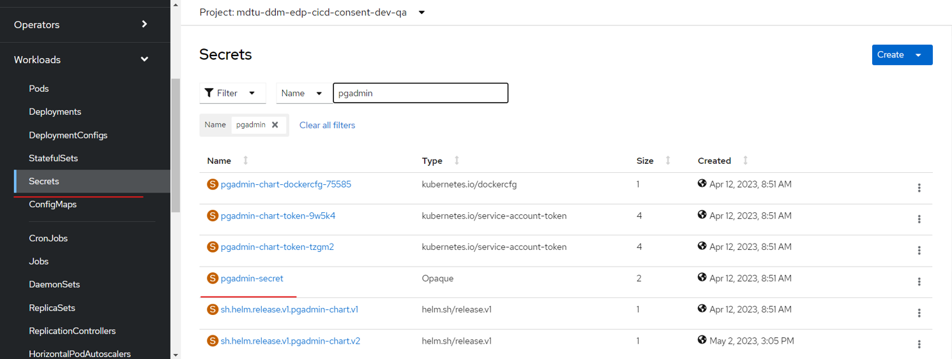This screenshot has height=359, width=952.
Task: Click Clear all filters link
Action: click(x=327, y=125)
